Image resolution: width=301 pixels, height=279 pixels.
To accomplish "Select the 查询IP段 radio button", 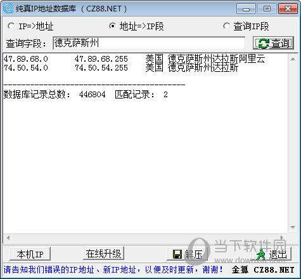I will 226,26.
